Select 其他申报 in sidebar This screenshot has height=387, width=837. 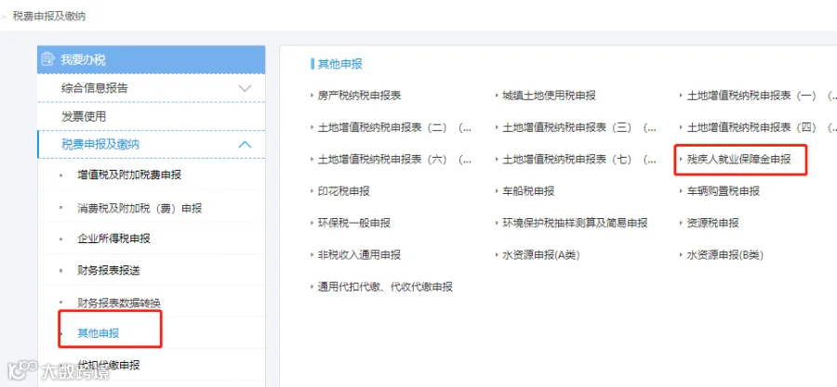pyautogui.click(x=99, y=333)
